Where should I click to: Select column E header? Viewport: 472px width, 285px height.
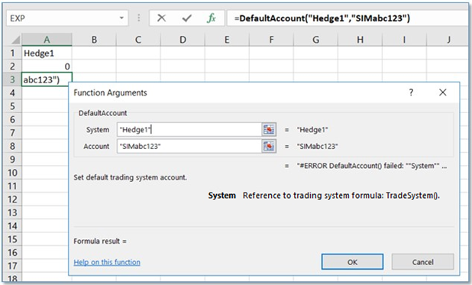pyautogui.click(x=227, y=40)
